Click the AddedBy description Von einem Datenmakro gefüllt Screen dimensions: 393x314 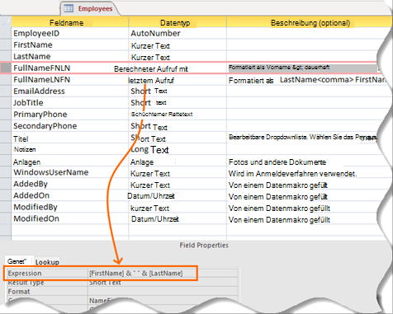point(278,185)
